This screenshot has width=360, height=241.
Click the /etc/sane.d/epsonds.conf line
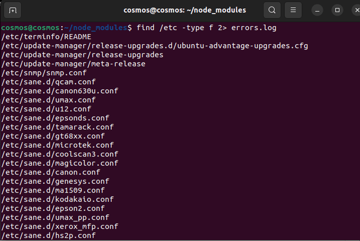click(x=56, y=118)
